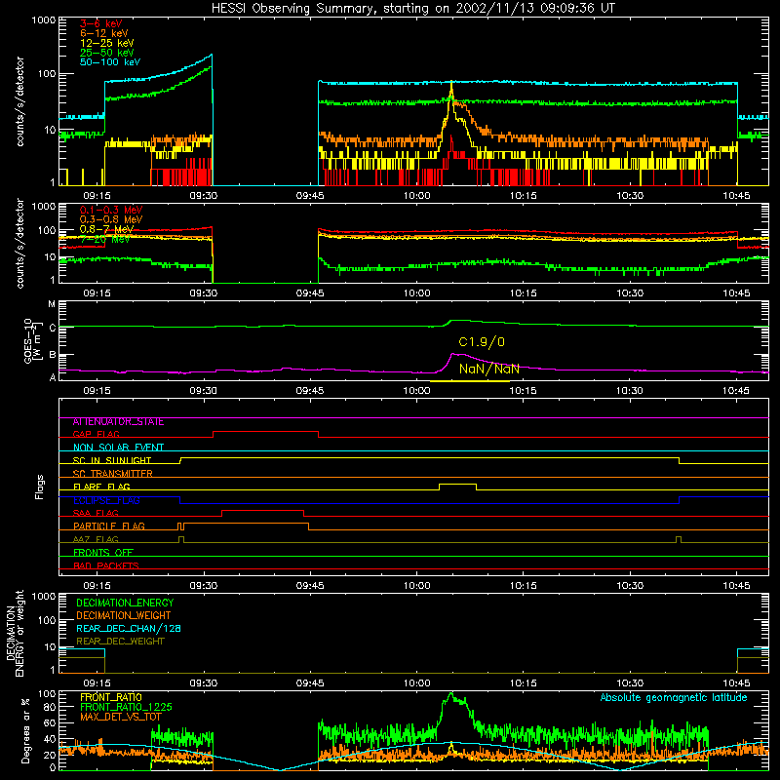Select the PARTICLE_FLAG label
780x780 pixels.
(x=109, y=526)
